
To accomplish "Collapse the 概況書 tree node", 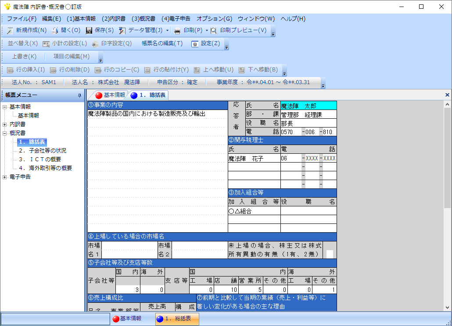I will (x=5, y=133).
